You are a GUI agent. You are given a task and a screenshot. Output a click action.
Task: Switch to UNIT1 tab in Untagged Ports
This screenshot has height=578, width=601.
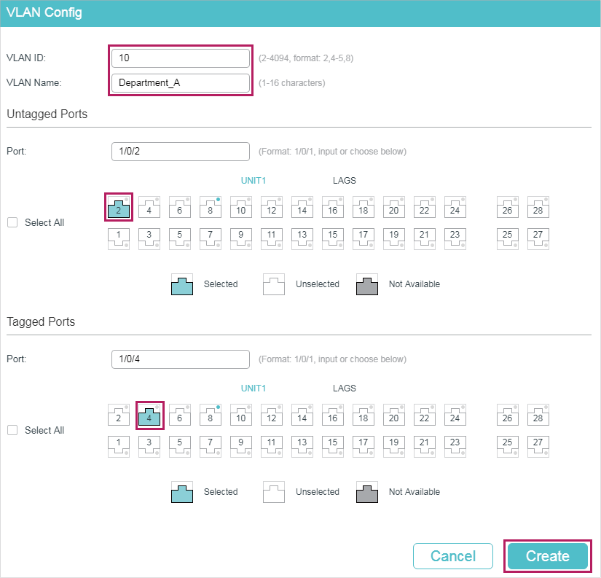[254, 181]
